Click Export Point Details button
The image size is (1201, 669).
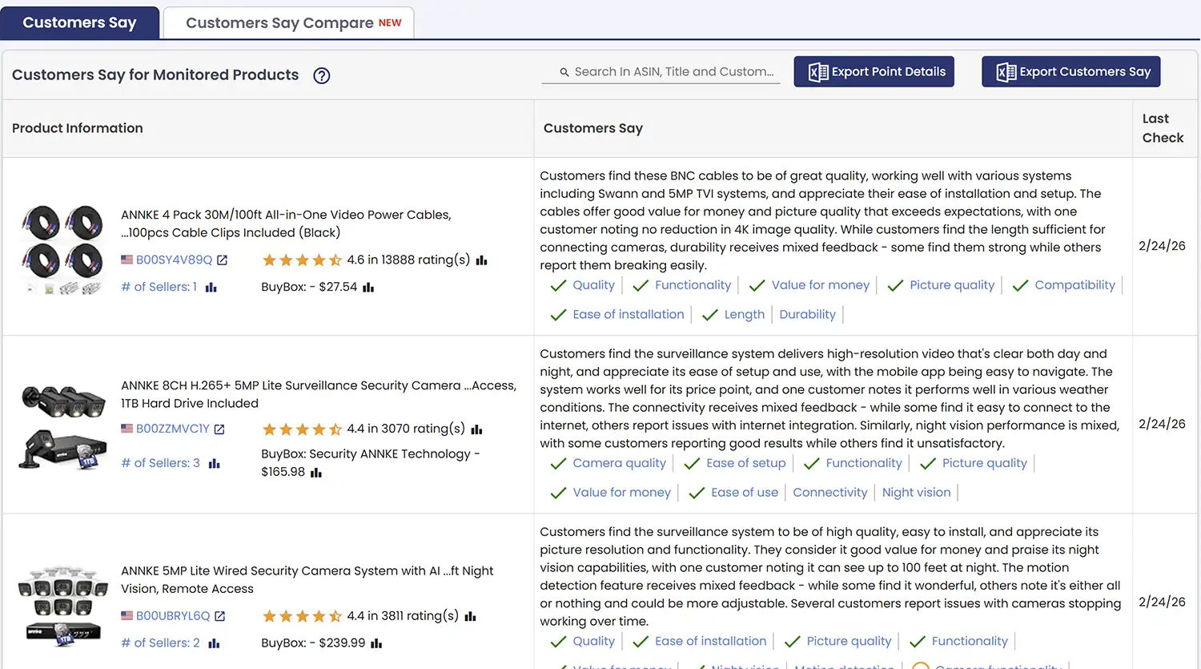click(874, 72)
